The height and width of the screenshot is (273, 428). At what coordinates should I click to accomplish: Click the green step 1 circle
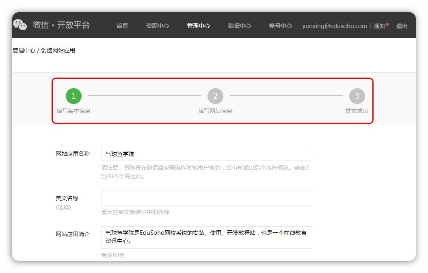(x=73, y=96)
